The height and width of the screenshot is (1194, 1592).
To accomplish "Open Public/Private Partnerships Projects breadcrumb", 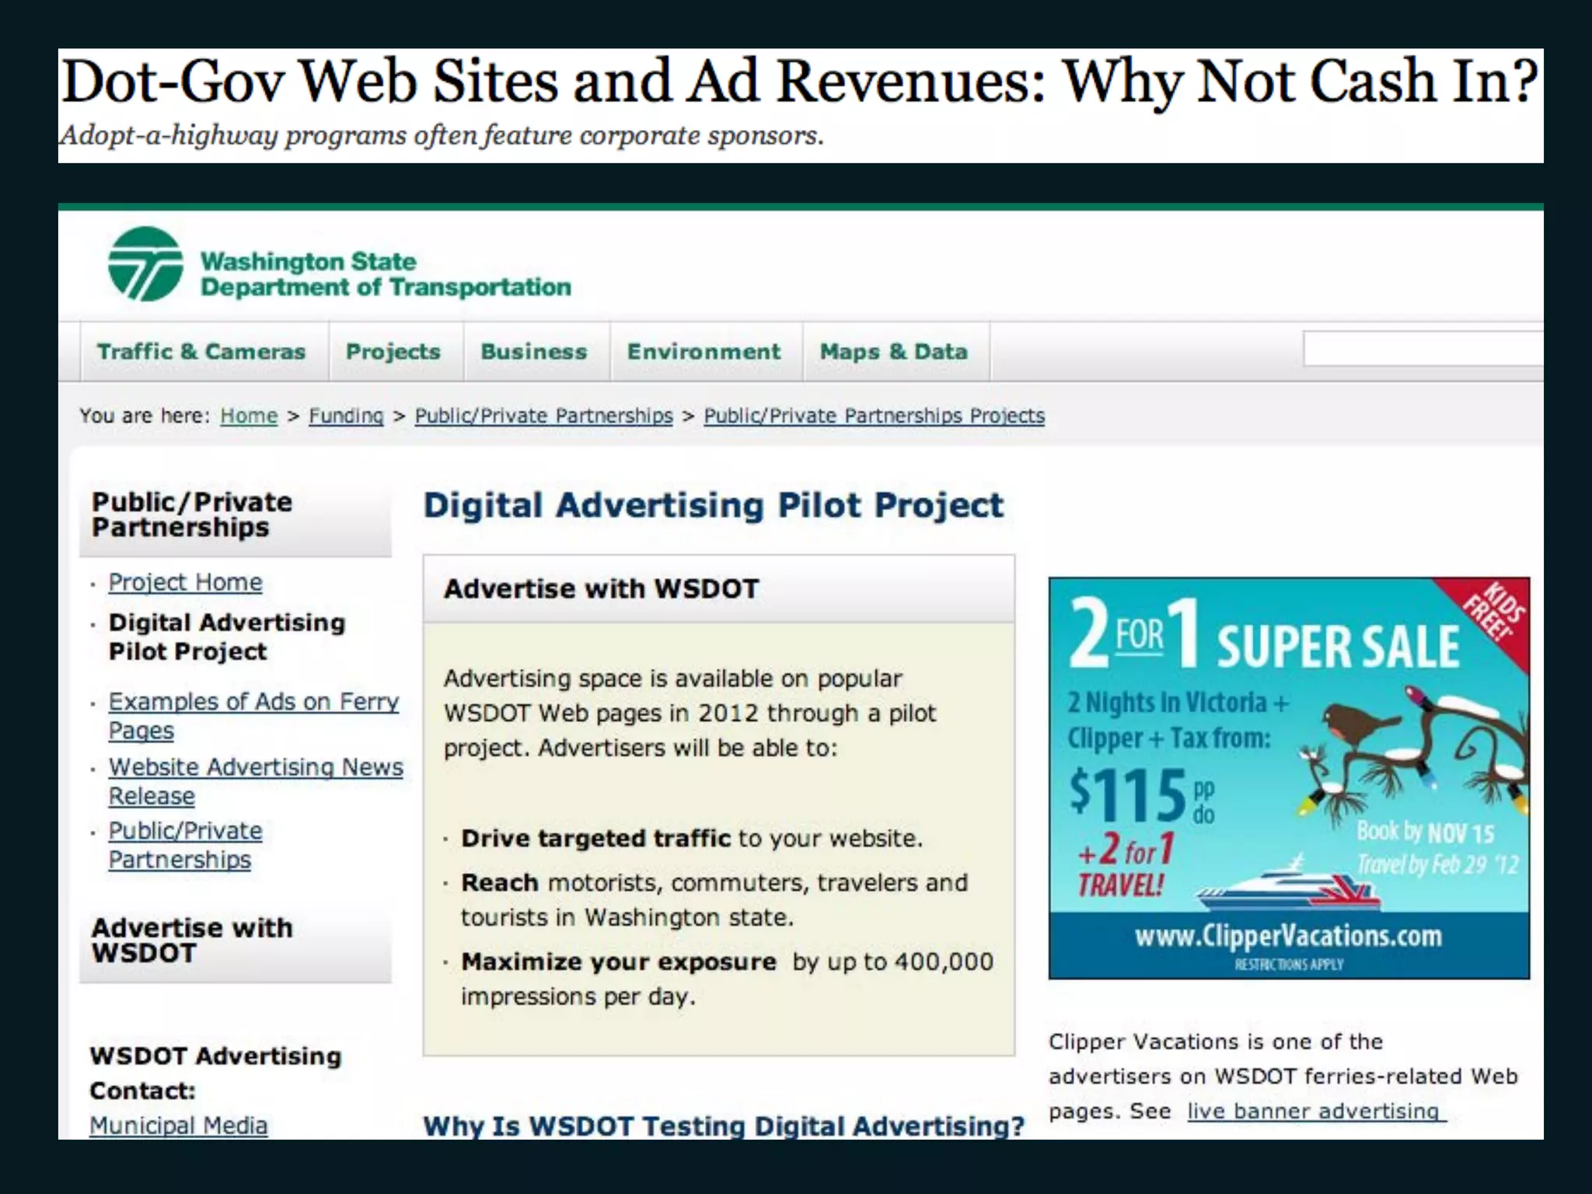I will pos(874,416).
